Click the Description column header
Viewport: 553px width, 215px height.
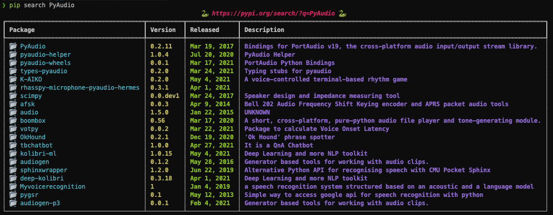click(264, 30)
